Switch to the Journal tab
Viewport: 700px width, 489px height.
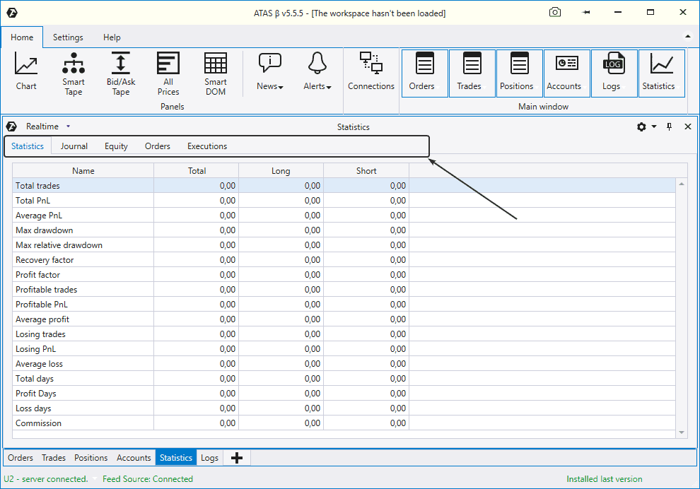74,146
